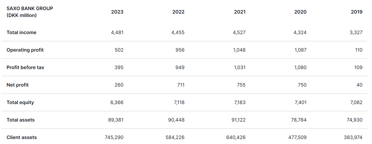This screenshot has height=144, width=372.
Task: Click the Saxo Bank Group table title
Action: [30, 12]
